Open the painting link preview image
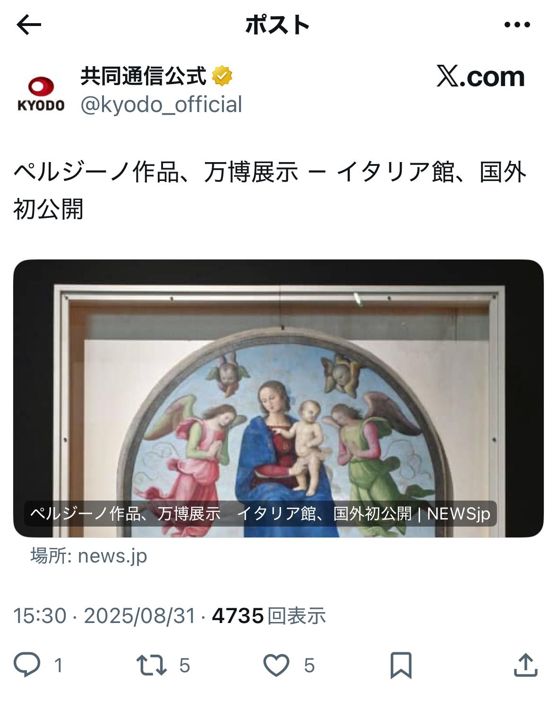Screen dimensions: 557x718 278,398
